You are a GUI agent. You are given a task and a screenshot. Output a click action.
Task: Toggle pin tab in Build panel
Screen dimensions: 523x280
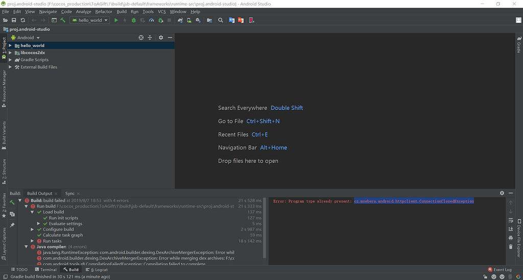12,225
